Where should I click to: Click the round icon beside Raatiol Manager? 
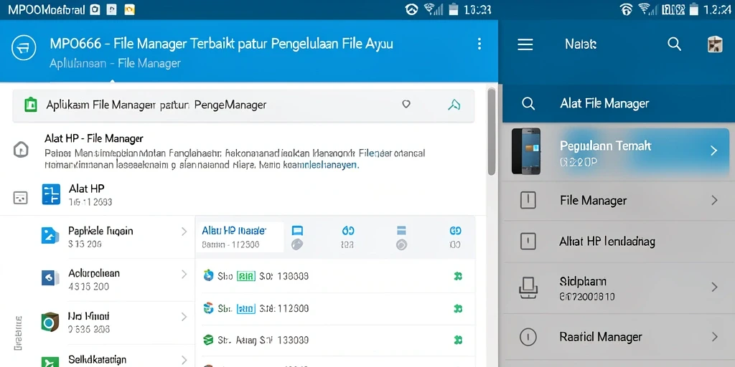click(528, 337)
